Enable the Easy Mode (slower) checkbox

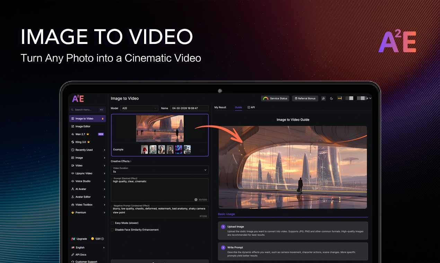click(112, 223)
